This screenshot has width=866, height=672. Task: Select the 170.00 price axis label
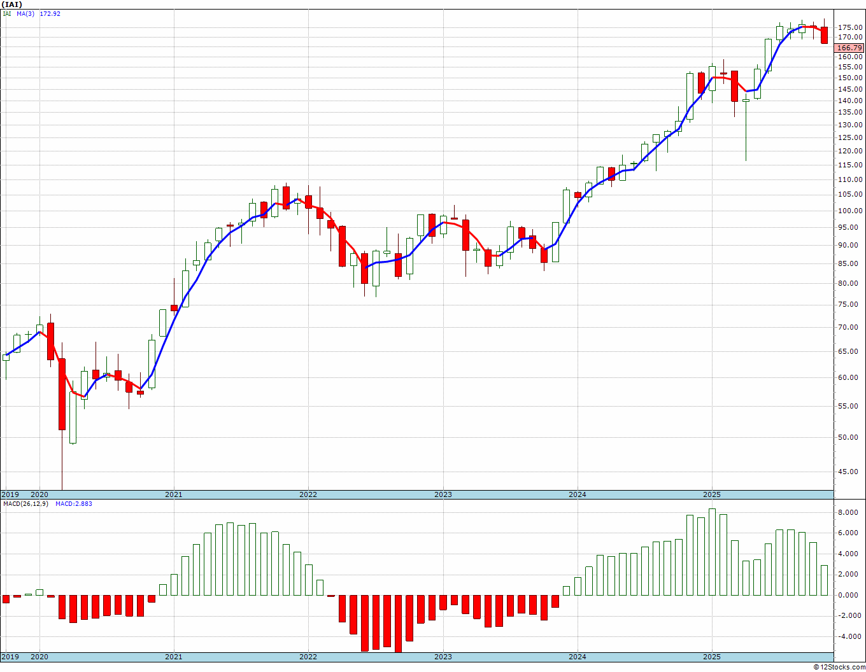click(850, 38)
